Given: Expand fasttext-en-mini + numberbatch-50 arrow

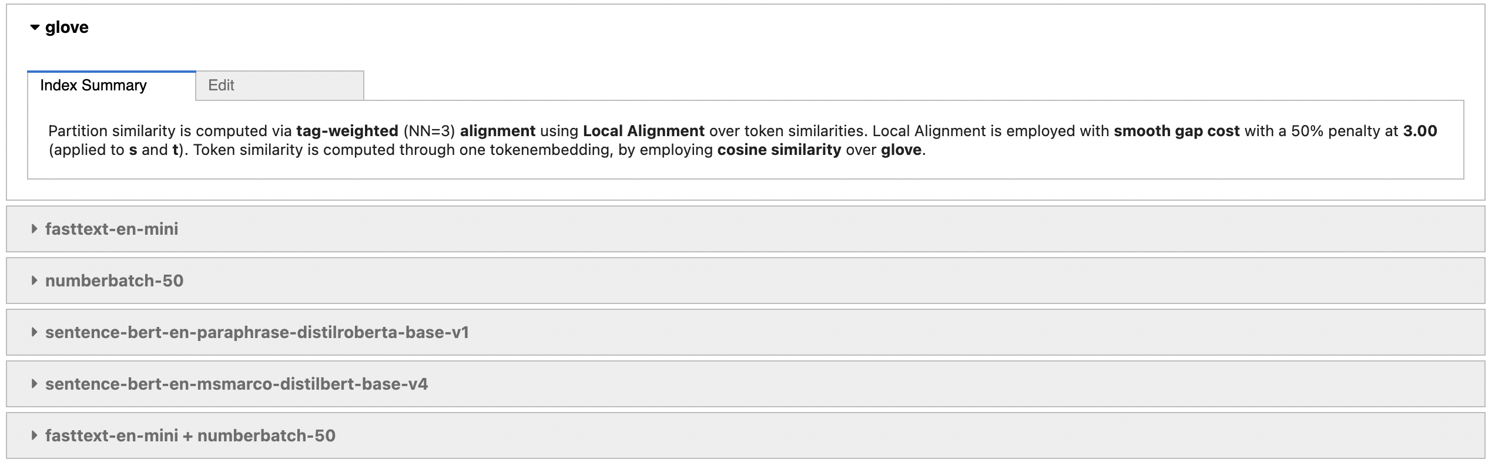Looking at the screenshot, I should click(34, 435).
